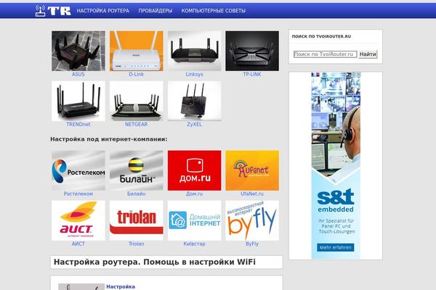Click the ad close icon in banner corner
This screenshot has height=290, width=436.
[358, 75]
